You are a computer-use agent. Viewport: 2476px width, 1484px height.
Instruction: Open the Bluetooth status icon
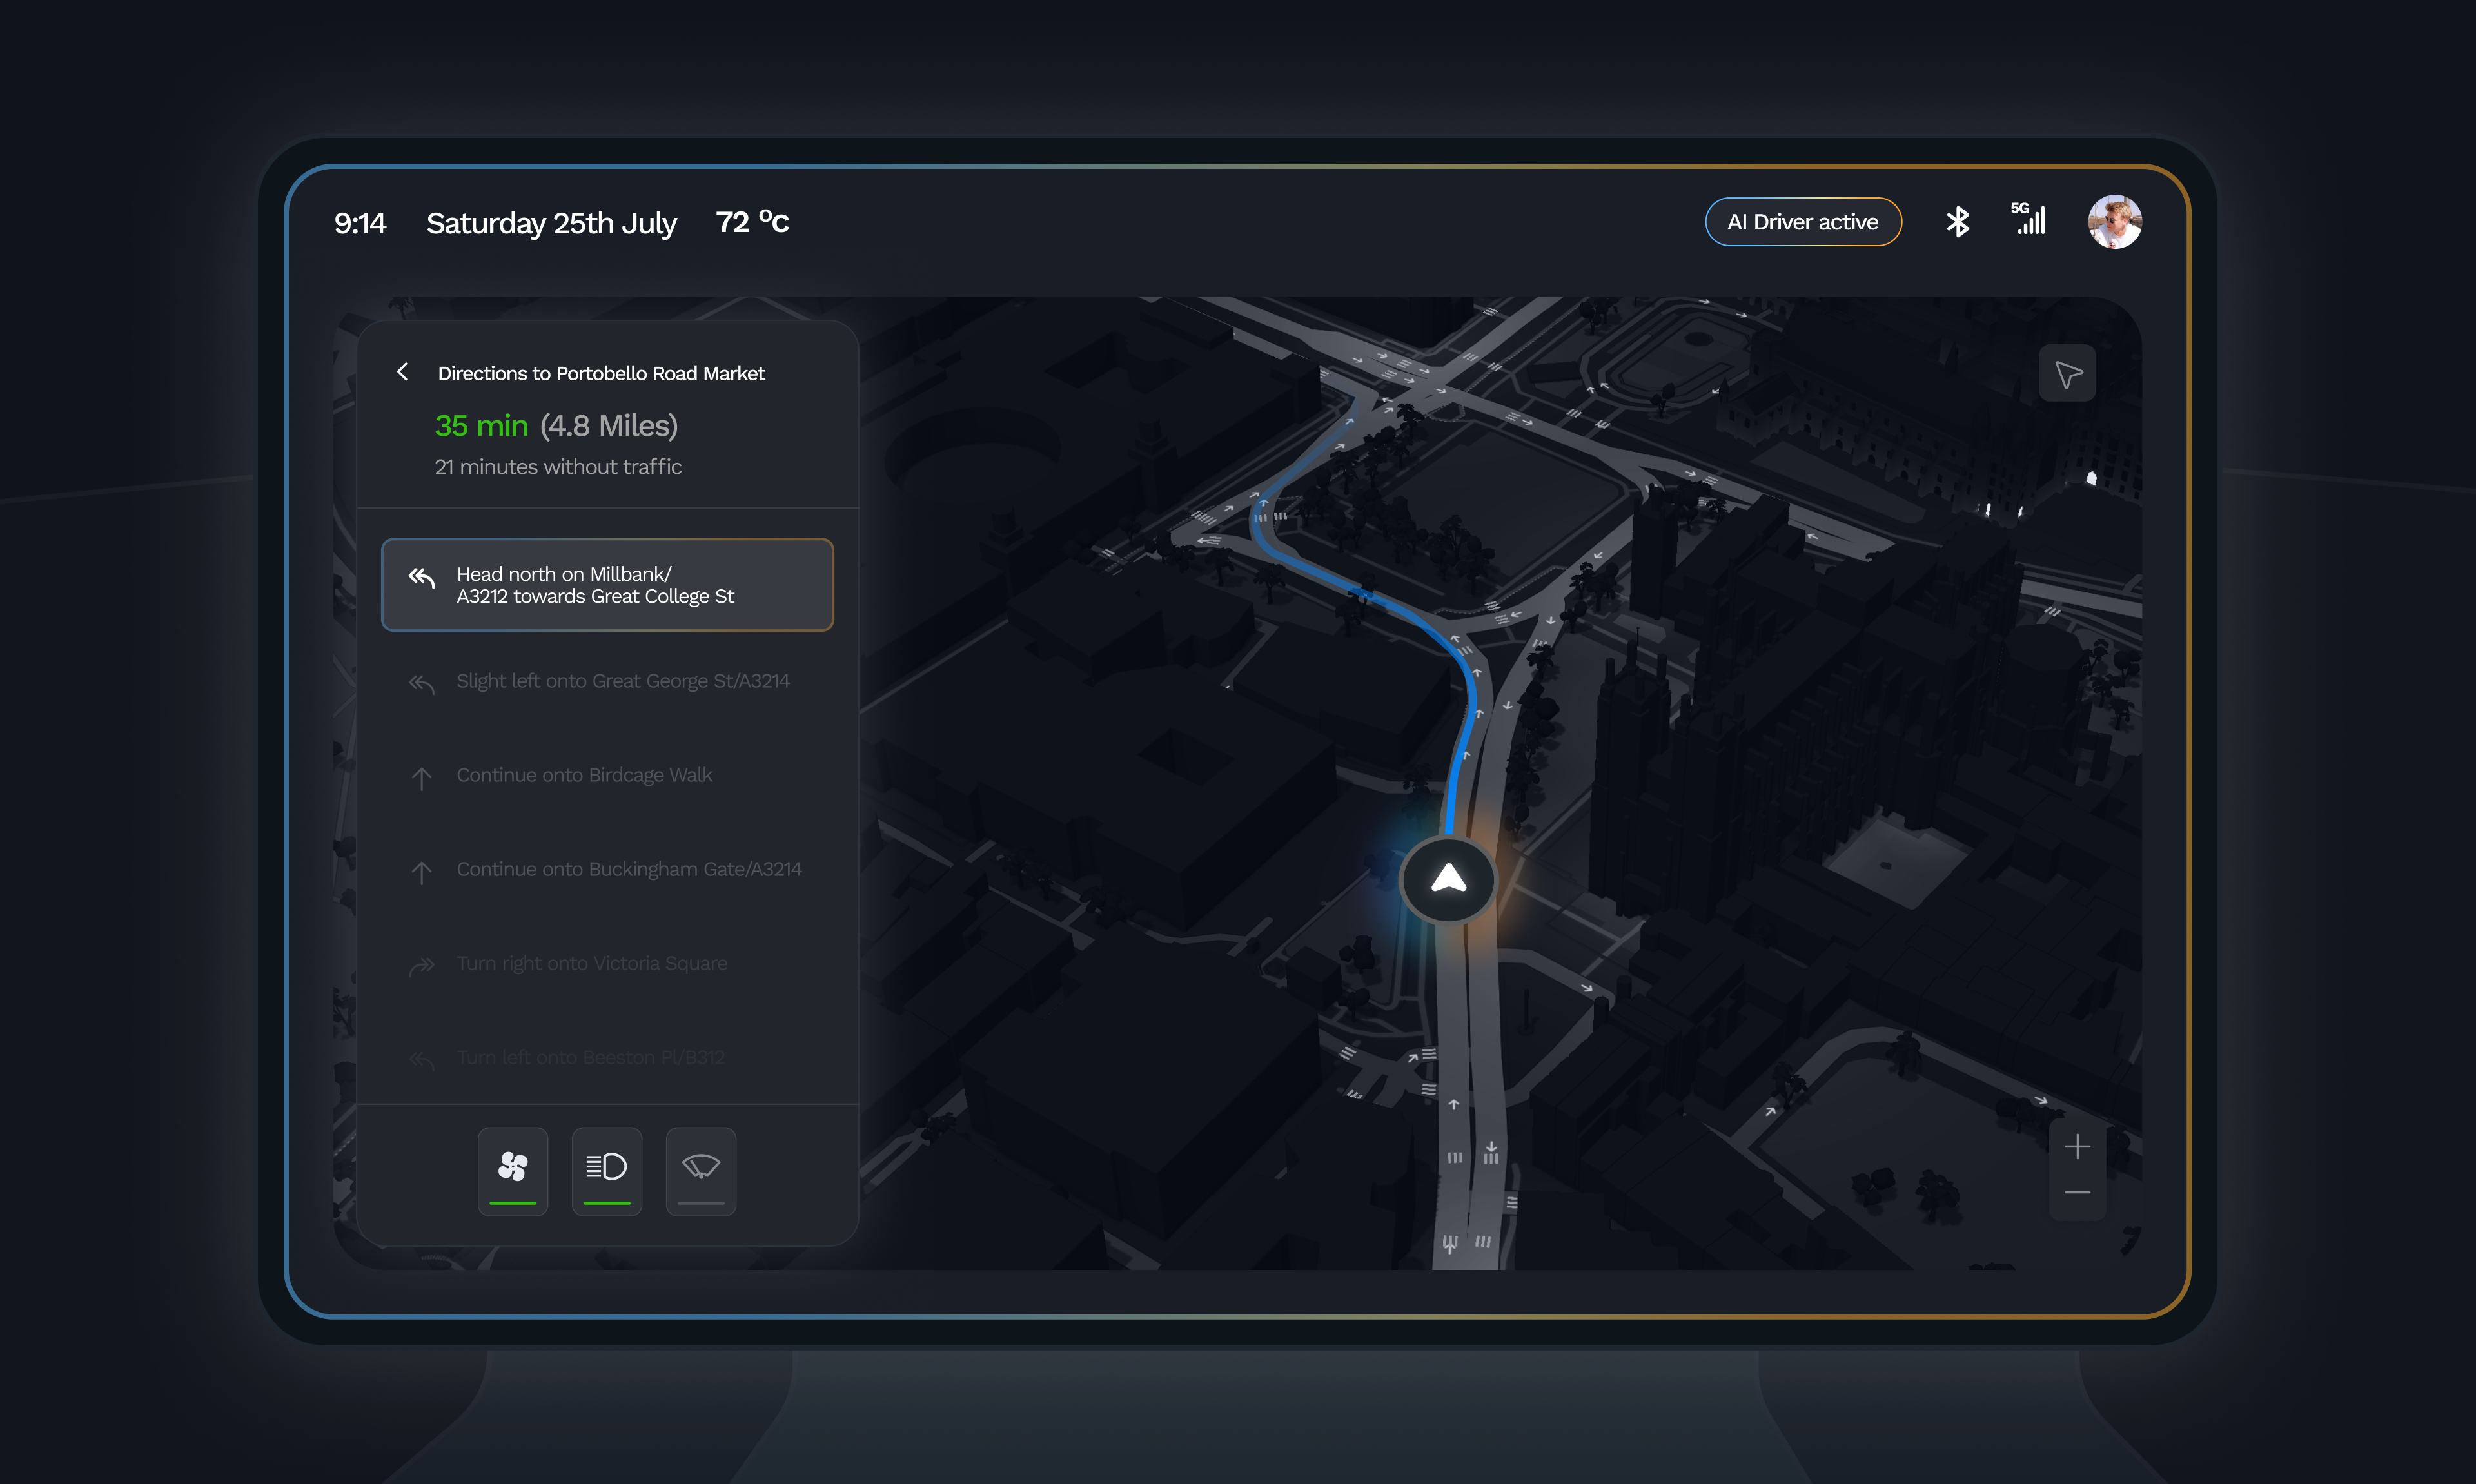coord(1957,222)
